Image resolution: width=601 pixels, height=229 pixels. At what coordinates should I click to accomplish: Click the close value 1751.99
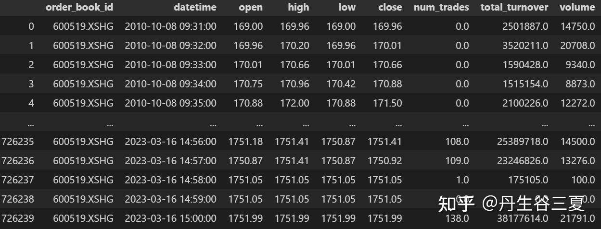tap(384, 218)
